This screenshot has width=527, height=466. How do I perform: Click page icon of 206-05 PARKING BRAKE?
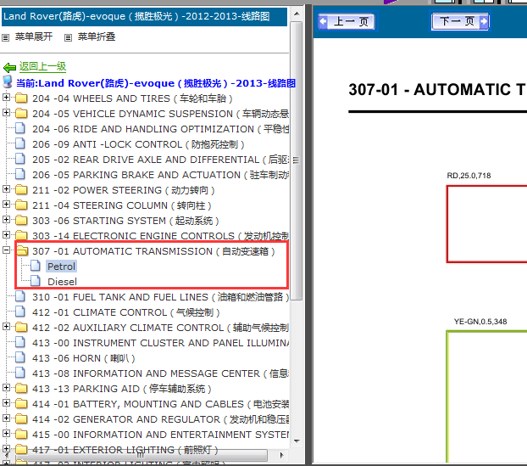coord(20,174)
